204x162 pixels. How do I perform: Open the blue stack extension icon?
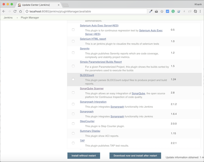[179, 11]
